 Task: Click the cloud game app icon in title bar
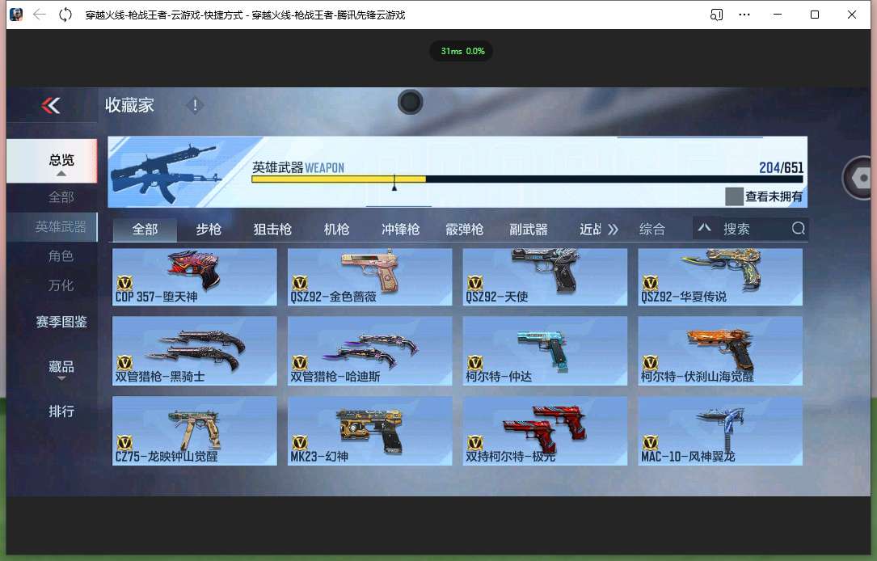click(16, 15)
